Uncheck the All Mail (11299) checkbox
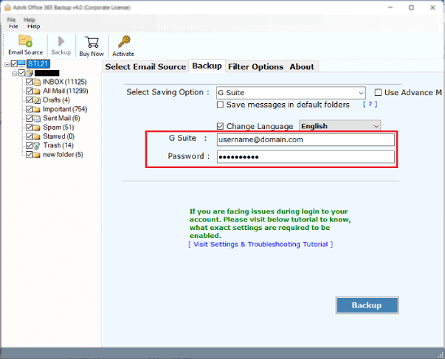Image resolution: width=445 pixels, height=359 pixels. pyautogui.click(x=30, y=91)
